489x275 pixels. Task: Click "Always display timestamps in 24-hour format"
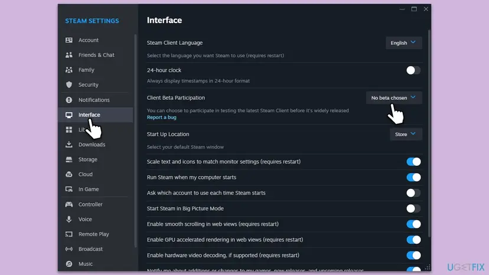pyautogui.click(x=198, y=81)
